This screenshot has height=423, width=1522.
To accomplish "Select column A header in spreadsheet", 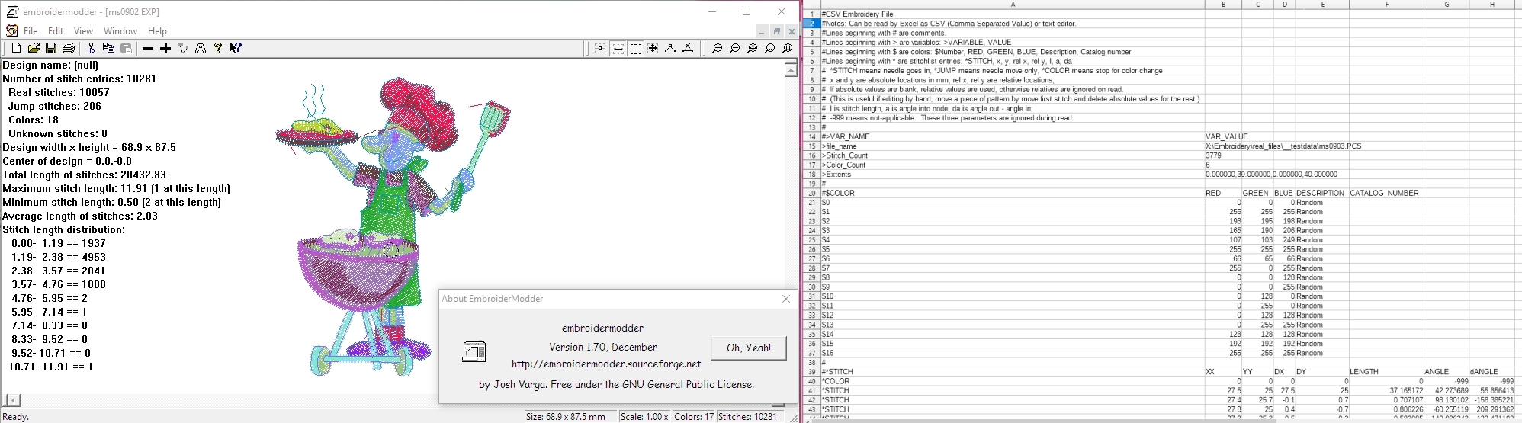I will (1013, 5).
